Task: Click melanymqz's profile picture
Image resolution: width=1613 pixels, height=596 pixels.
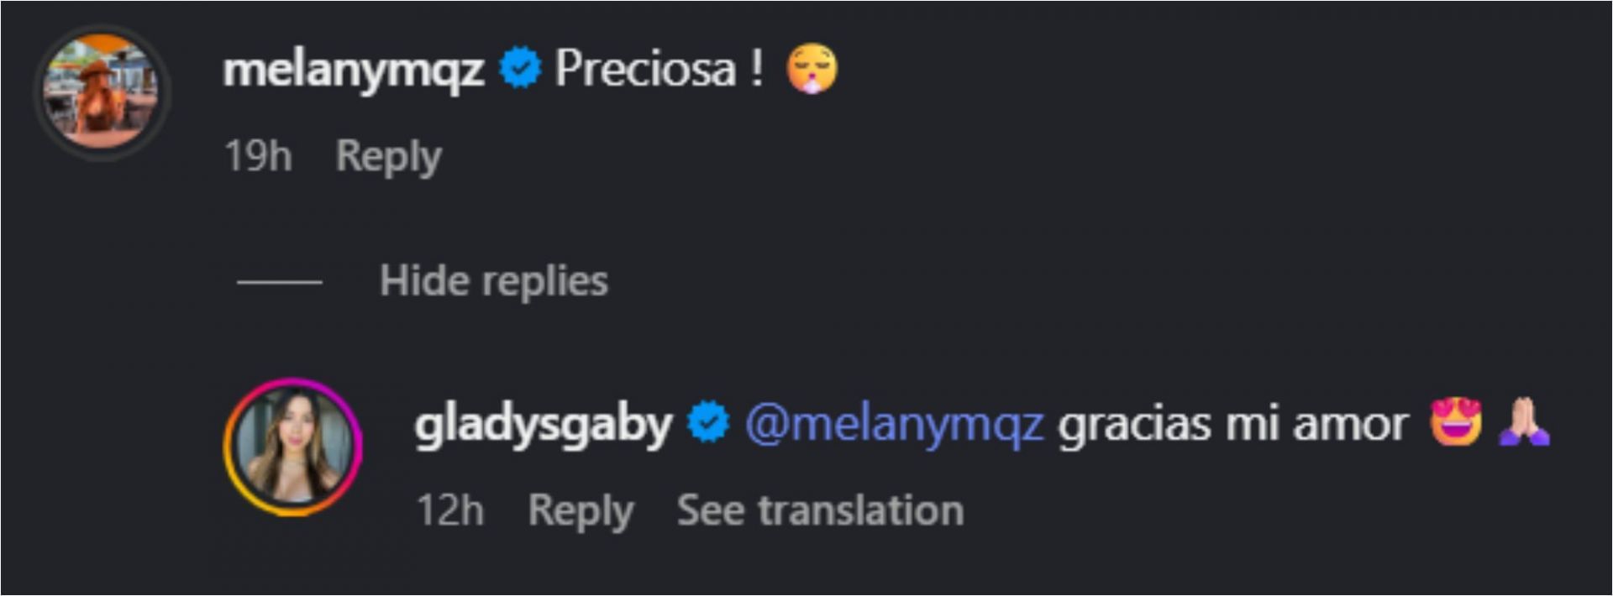Action: point(101,84)
